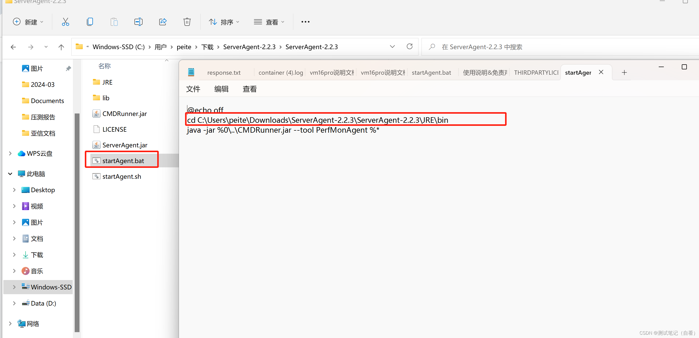Click the Paste clipboard icon
The image size is (699, 338).
click(x=114, y=22)
